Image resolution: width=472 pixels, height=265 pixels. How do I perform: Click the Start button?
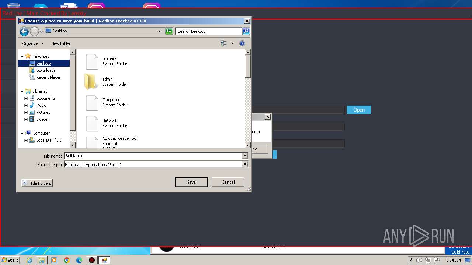(x=10, y=260)
